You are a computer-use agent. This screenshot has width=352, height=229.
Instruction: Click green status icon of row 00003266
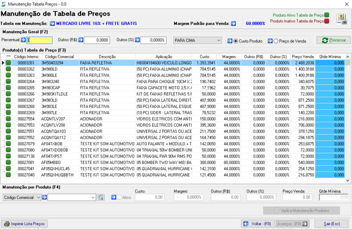pos(8,94)
